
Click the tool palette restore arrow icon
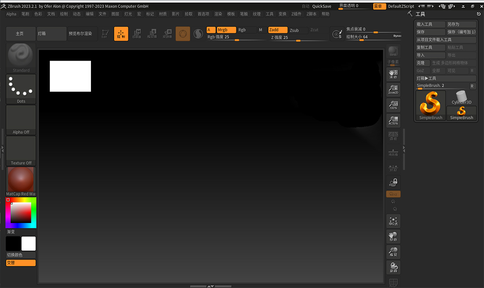[479, 14]
